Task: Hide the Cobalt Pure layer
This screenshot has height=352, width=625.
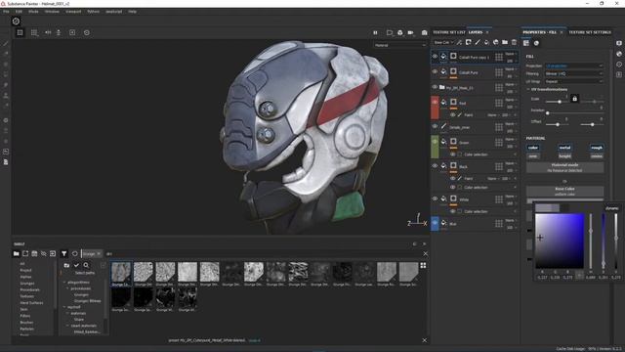Action: pyautogui.click(x=435, y=71)
